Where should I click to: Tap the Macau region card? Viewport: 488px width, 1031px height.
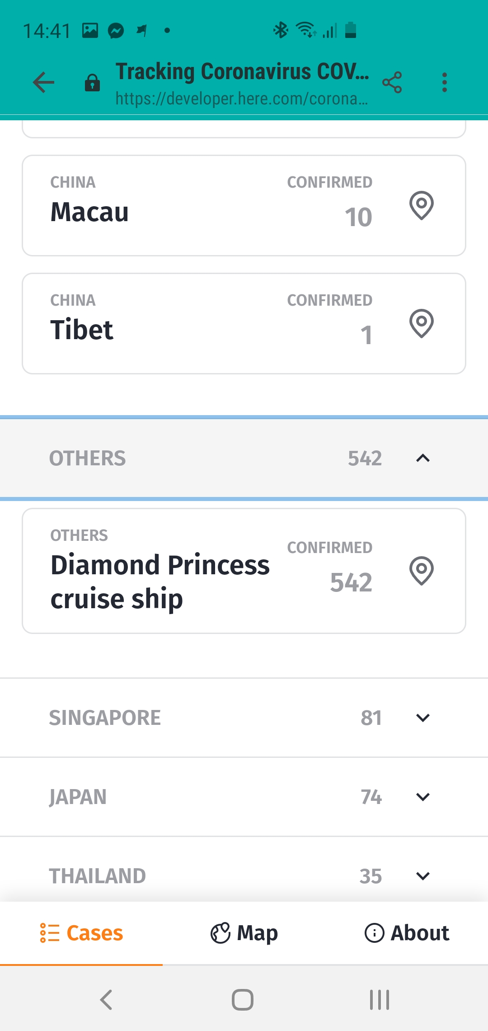click(x=181, y=206)
